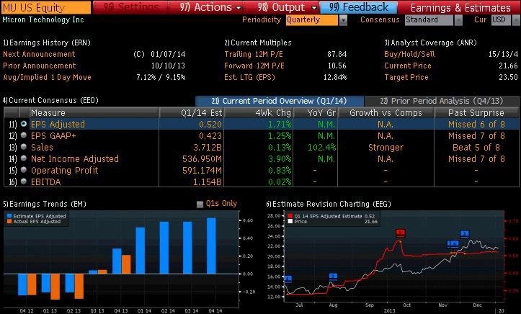Viewport: 521px width, 314px height.
Task: Open 2) Current Multiples section
Action: (x=258, y=42)
